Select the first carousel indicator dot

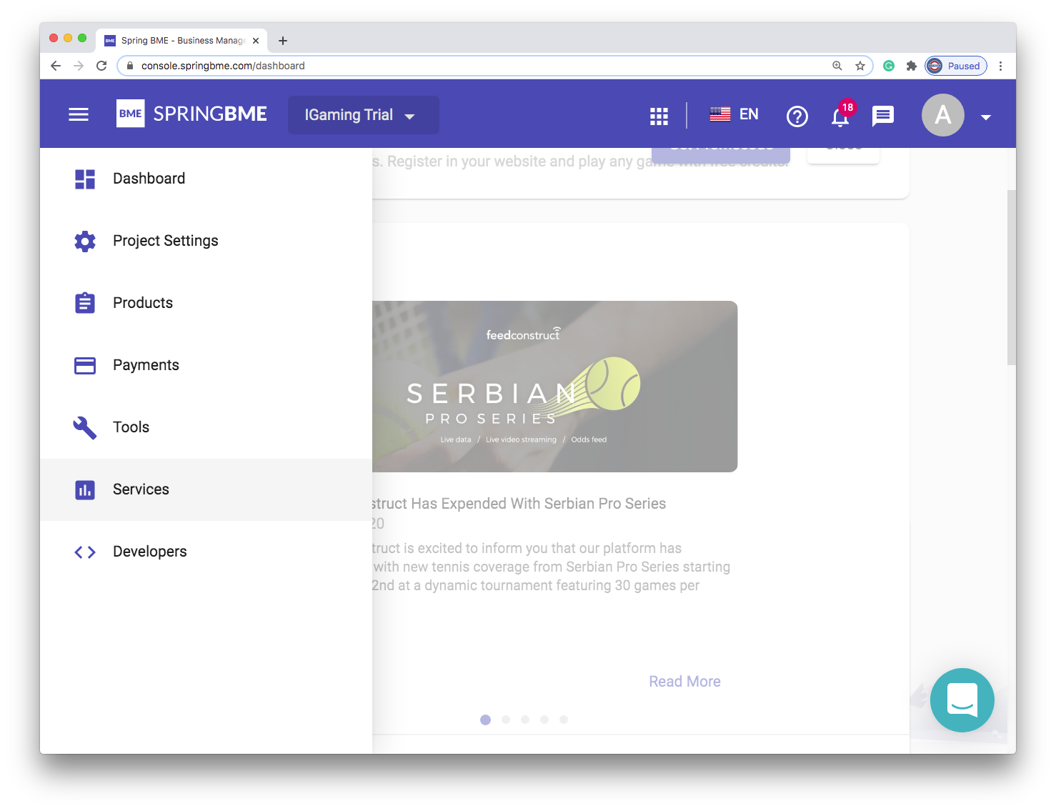(486, 720)
